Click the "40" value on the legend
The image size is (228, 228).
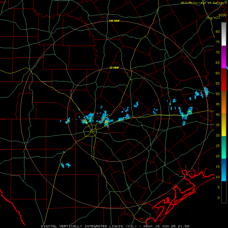pyautogui.click(x=218, y=115)
